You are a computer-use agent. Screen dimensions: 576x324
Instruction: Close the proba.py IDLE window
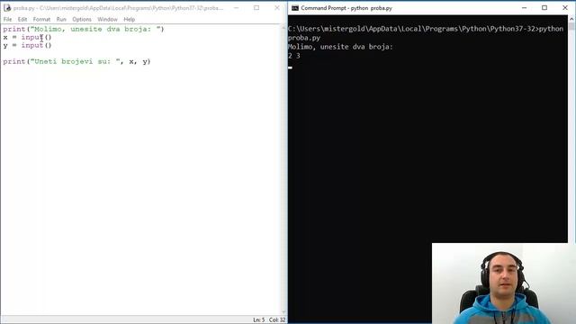pyautogui.click(x=277, y=8)
